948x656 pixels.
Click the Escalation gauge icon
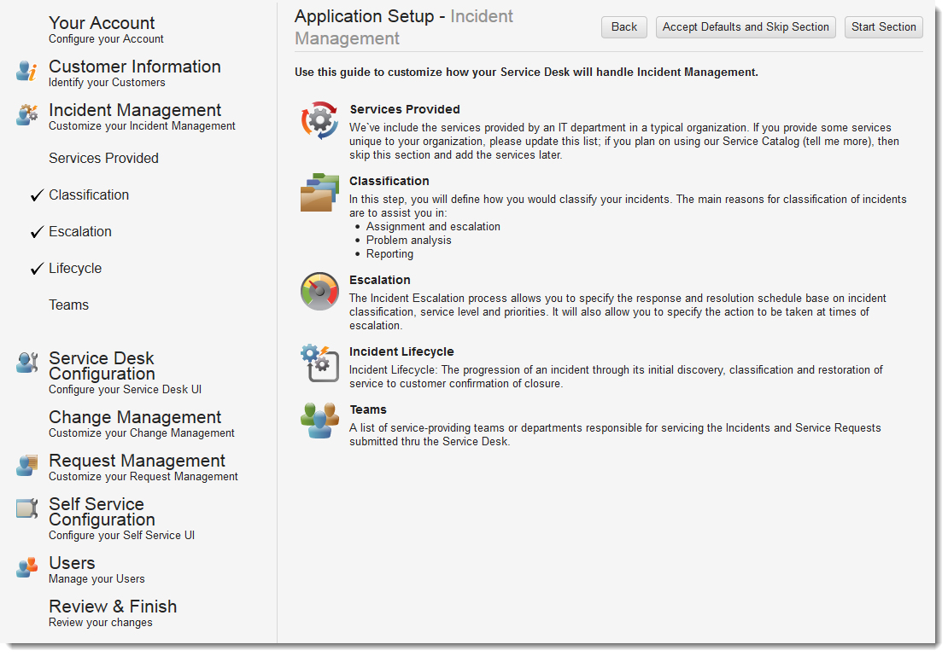point(320,292)
